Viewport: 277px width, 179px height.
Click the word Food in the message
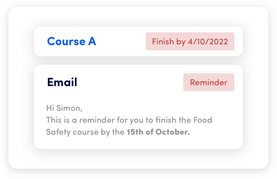[x=203, y=120]
